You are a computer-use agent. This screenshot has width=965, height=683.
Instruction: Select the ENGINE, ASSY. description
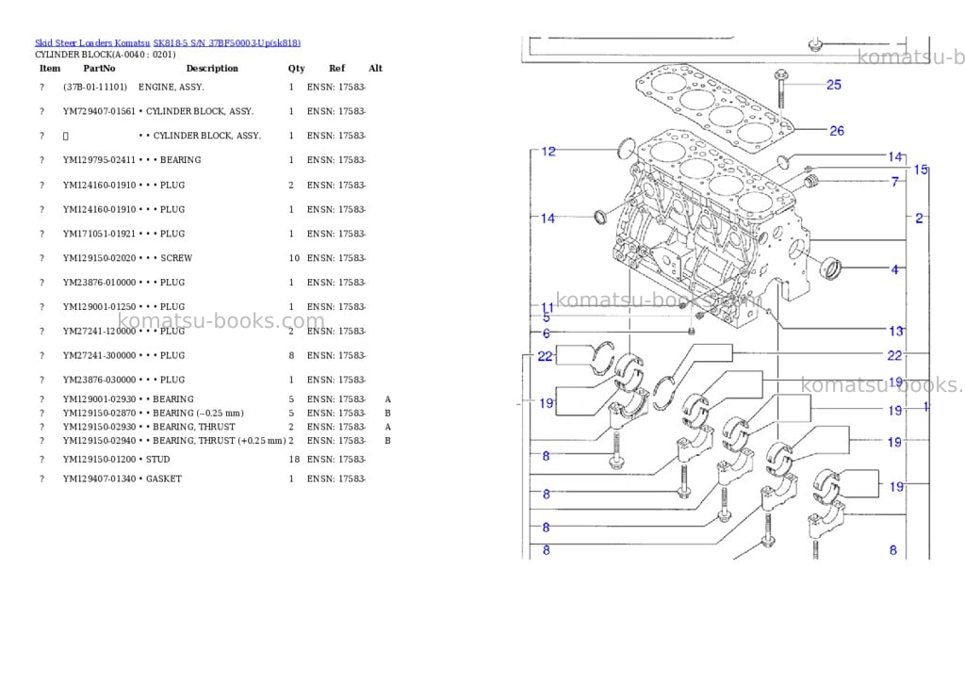tap(172, 87)
